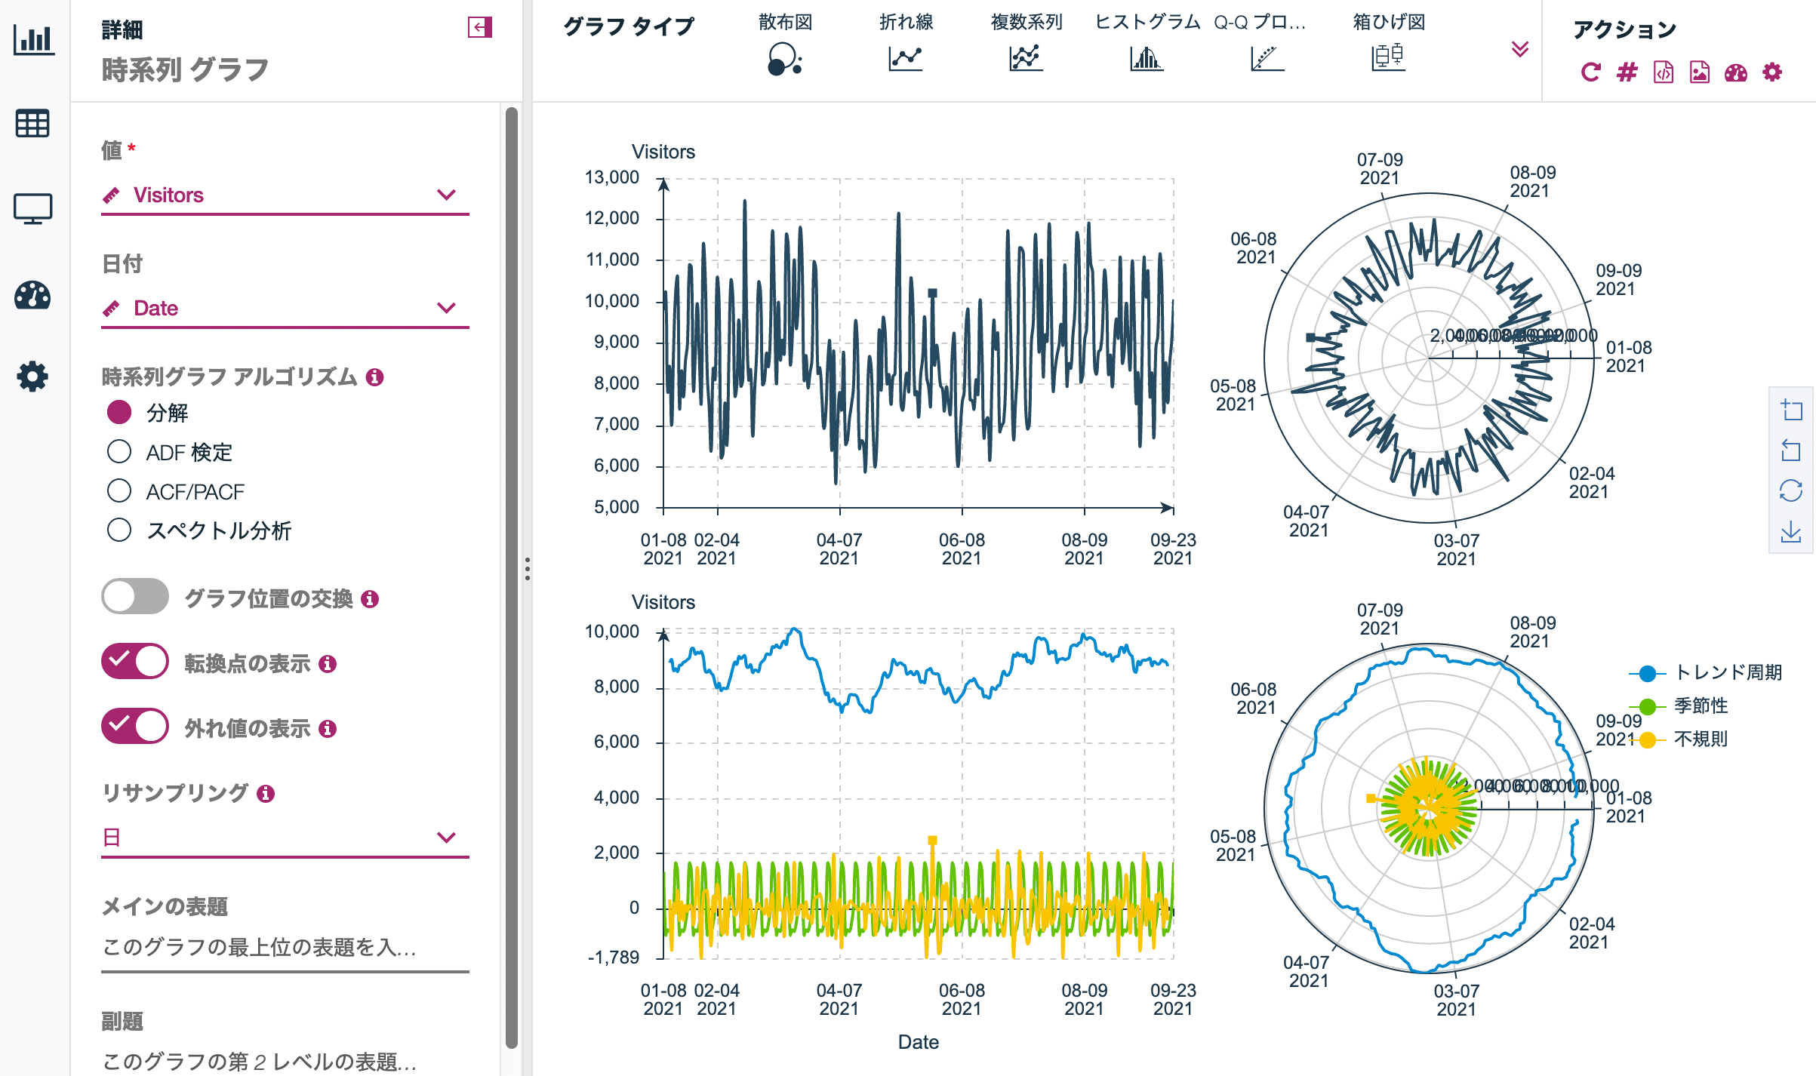The image size is (1816, 1076).
Task: Click the hash (#) action icon
Action: point(1627,72)
